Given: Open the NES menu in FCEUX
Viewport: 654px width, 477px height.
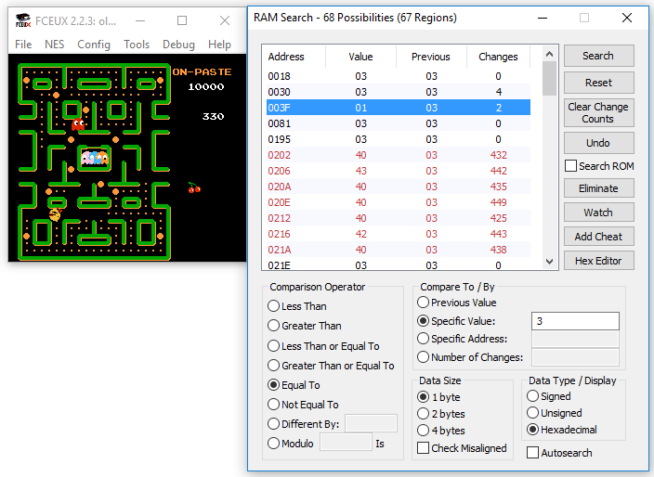Looking at the screenshot, I should tap(54, 45).
